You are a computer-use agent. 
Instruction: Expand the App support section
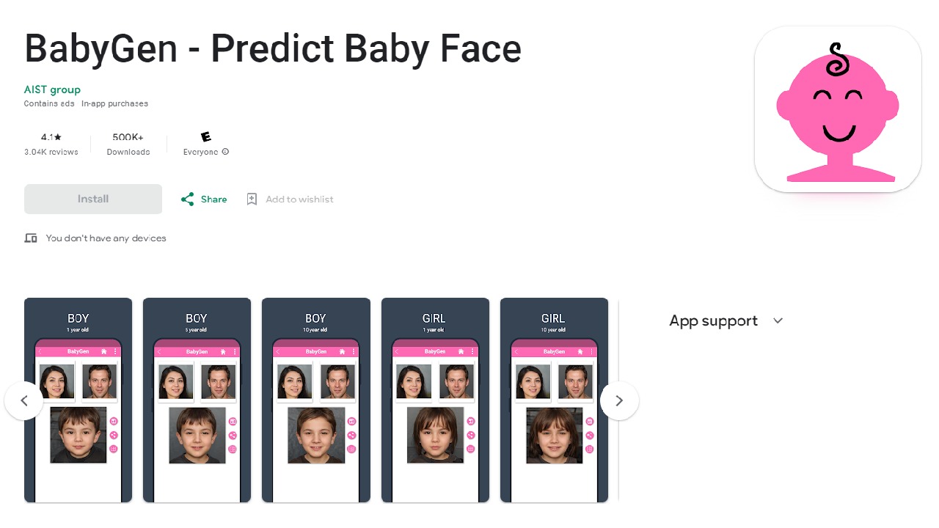pyautogui.click(x=778, y=320)
